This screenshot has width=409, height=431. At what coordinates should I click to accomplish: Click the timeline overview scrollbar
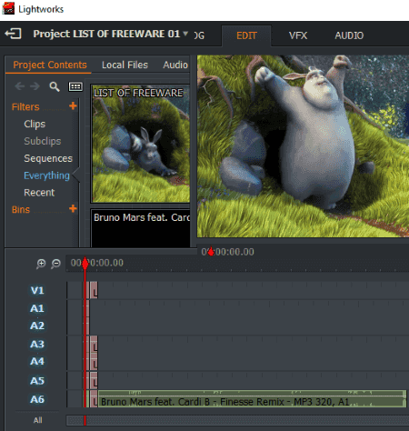(x=237, y=420)
